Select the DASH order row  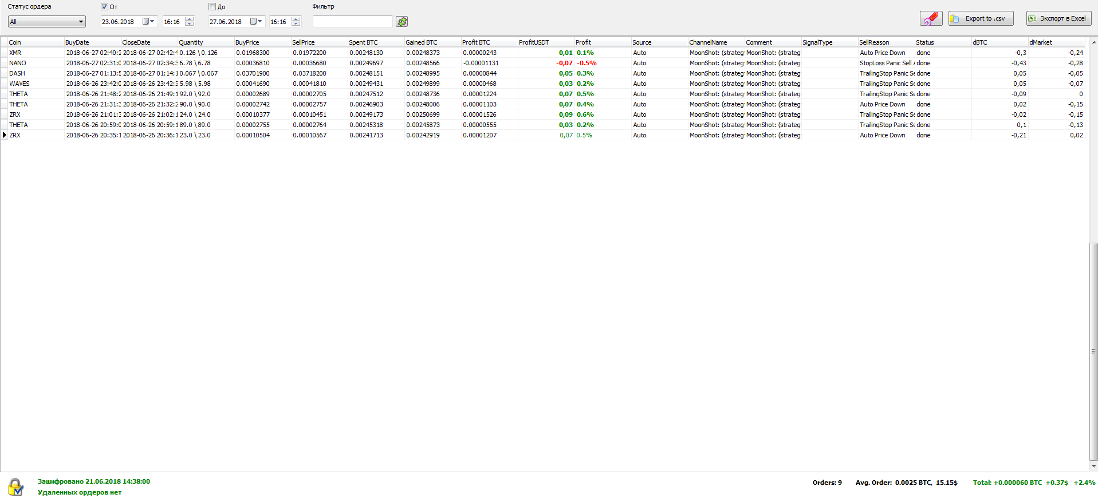point(543,73)
